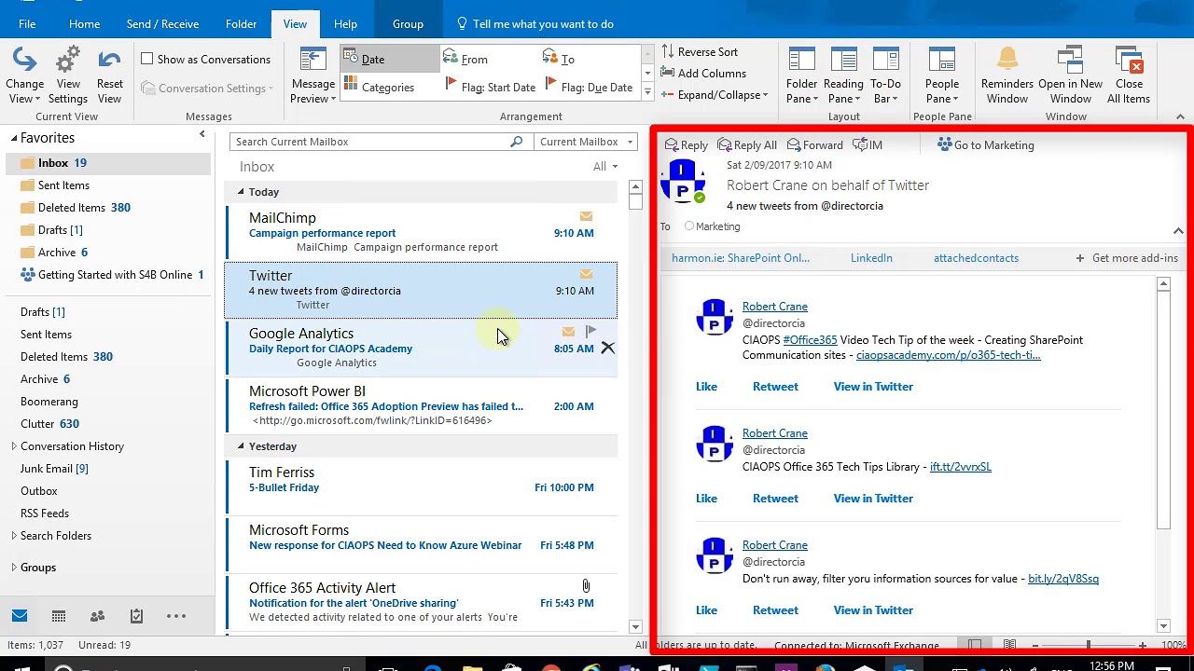Image resolution: width=1194 pixels, height=671 pixels.
Task: Click in the Search Current Mailbox field
Action: pos(370,142)
